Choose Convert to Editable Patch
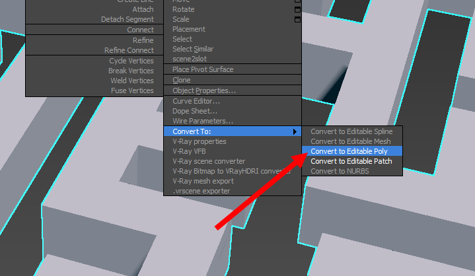Viewport: 475px width, 276px height. 352,161
